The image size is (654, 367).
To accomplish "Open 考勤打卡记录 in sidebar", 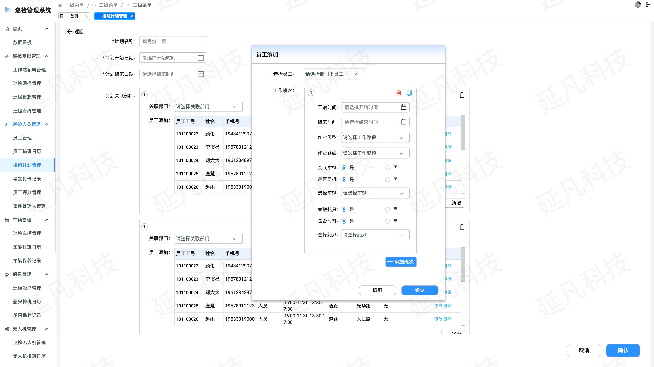I will [27, 179].
